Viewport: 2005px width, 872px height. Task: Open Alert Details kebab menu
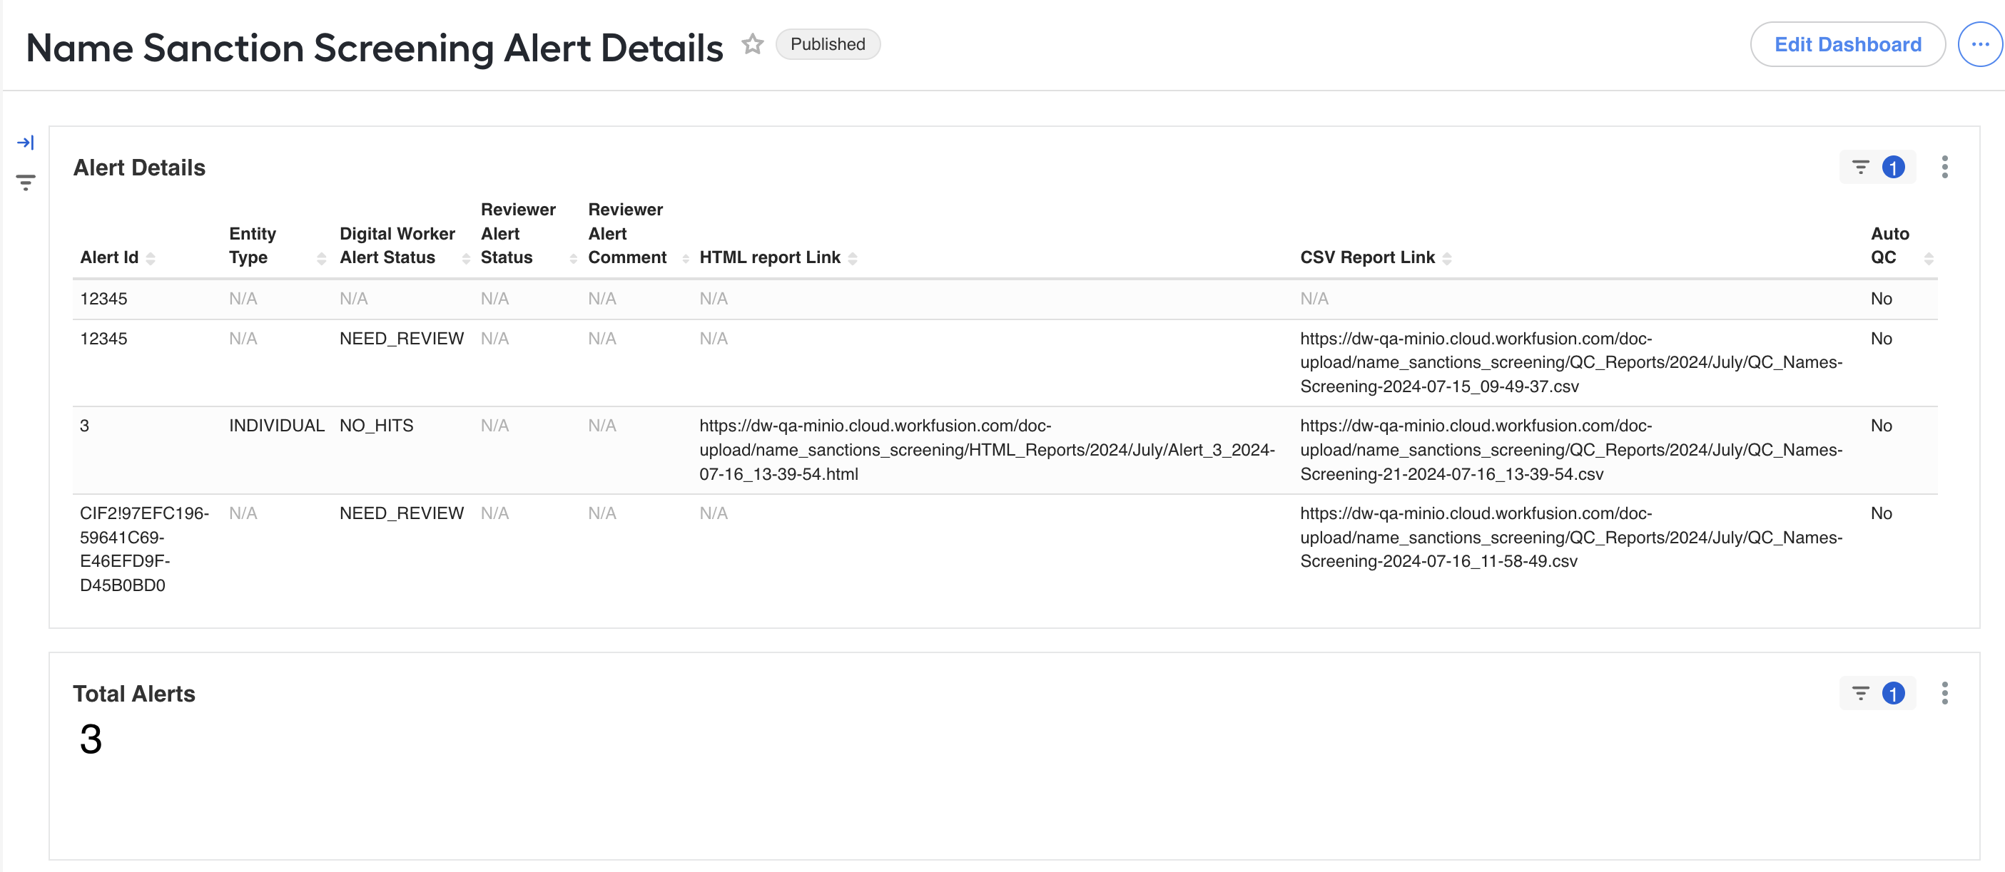(1944, 168)
